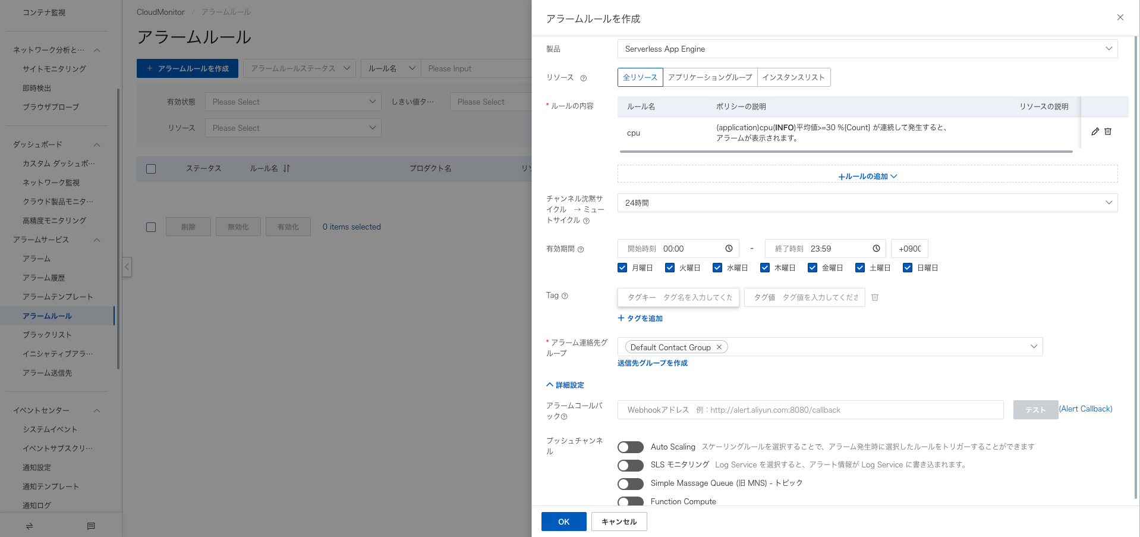Click help icon beside アラームコールバック label
The height and width of the screenshot is (537, 1140).
564,416
